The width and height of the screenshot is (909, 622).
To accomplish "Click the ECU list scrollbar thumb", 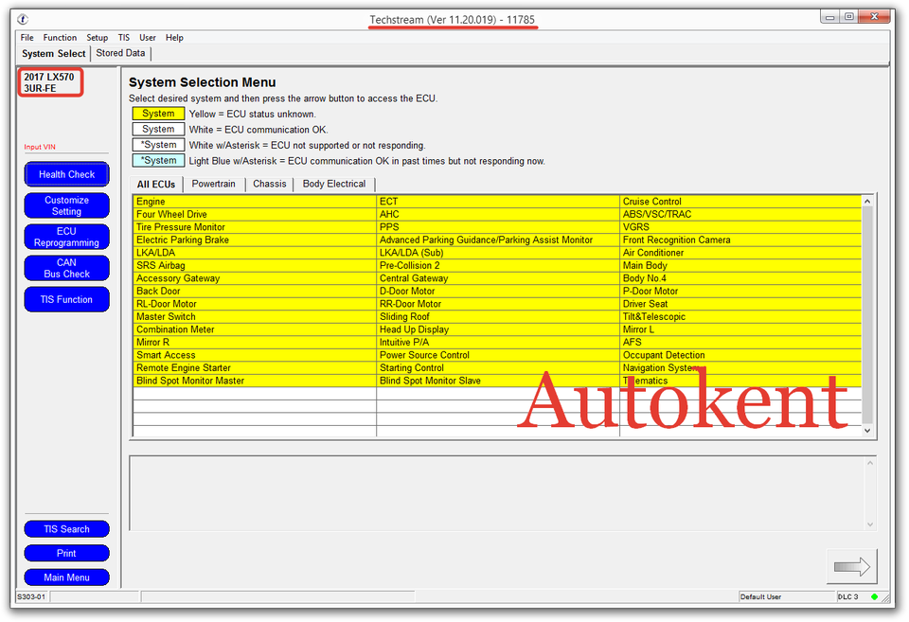I will tap(867, 314).
